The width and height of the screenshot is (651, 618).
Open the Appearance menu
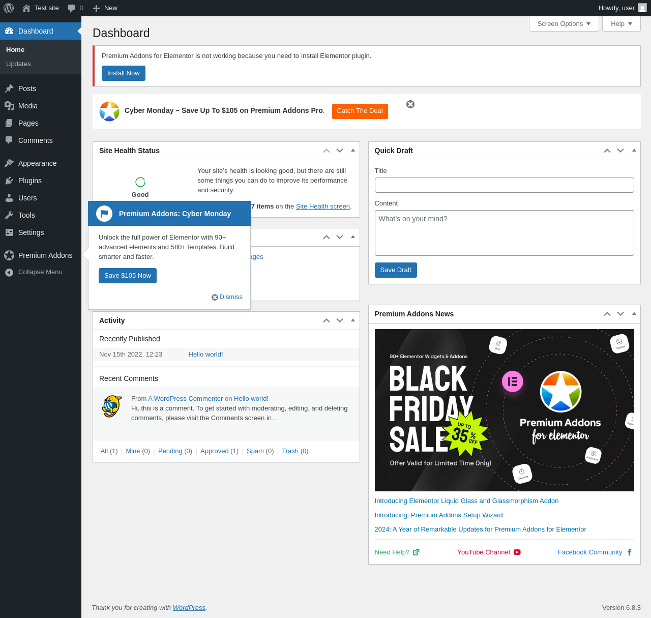41,163
